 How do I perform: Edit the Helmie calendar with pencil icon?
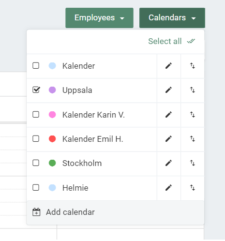click(x=168, y=188)
